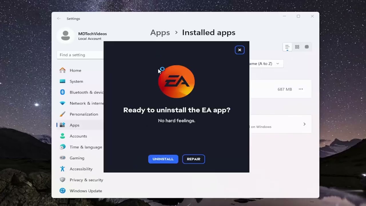The height and width of the screenshot is (206, 366).
Task: Minimize the Settings window
Action: click(285, 16)
